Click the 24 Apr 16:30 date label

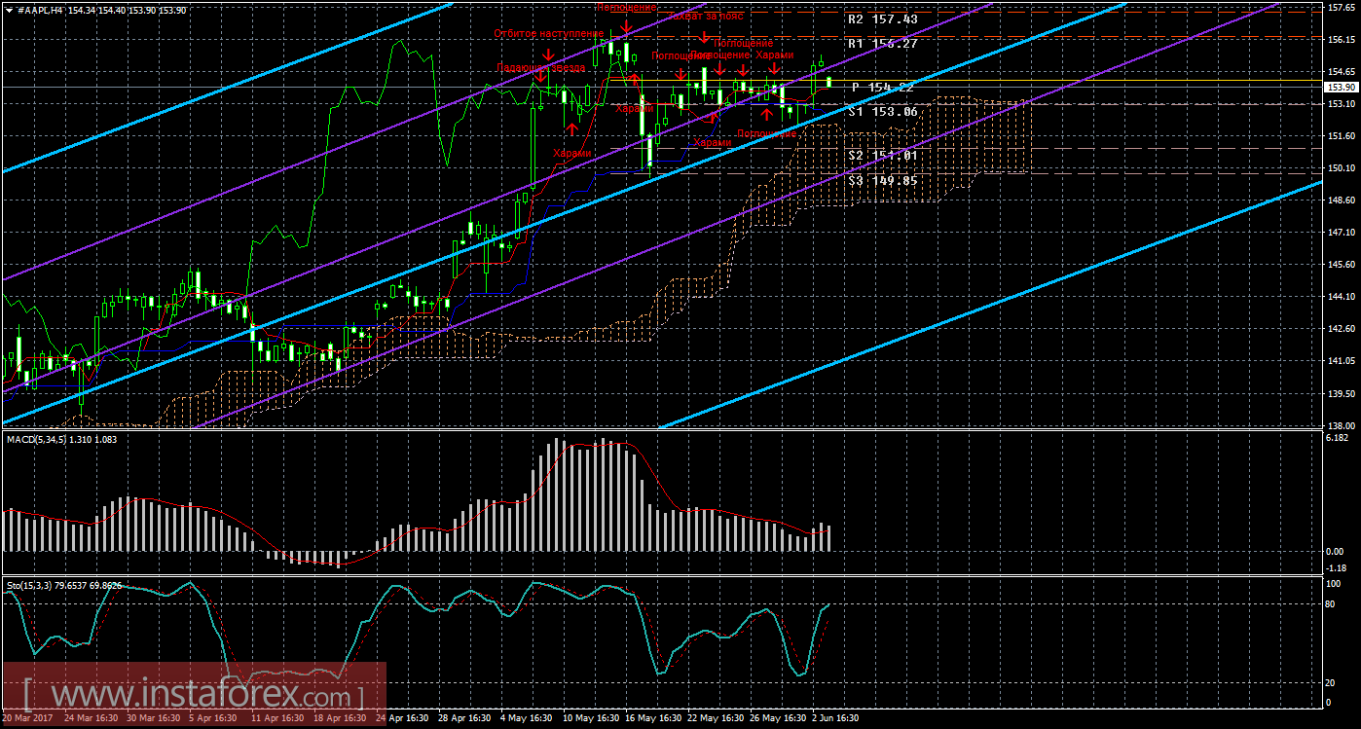402,719
